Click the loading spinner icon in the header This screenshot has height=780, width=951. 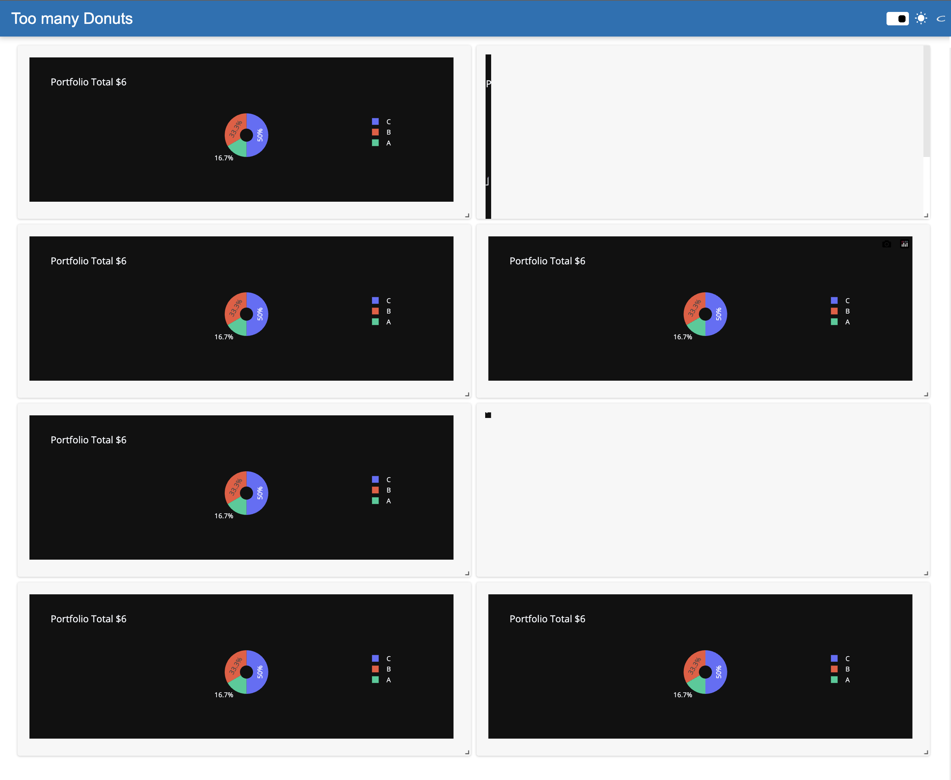941,18
